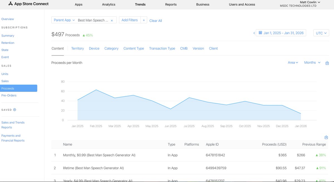Click the $365 proceeds value

click(282, 155)
